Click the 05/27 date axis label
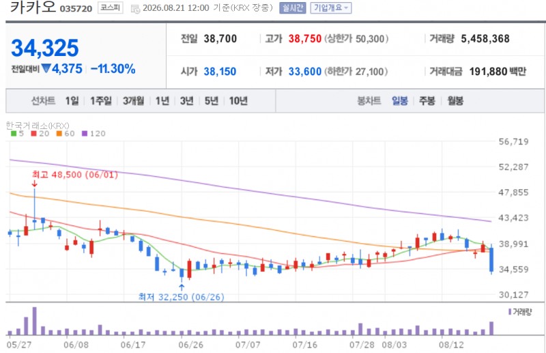 click(x=19, y=345)
